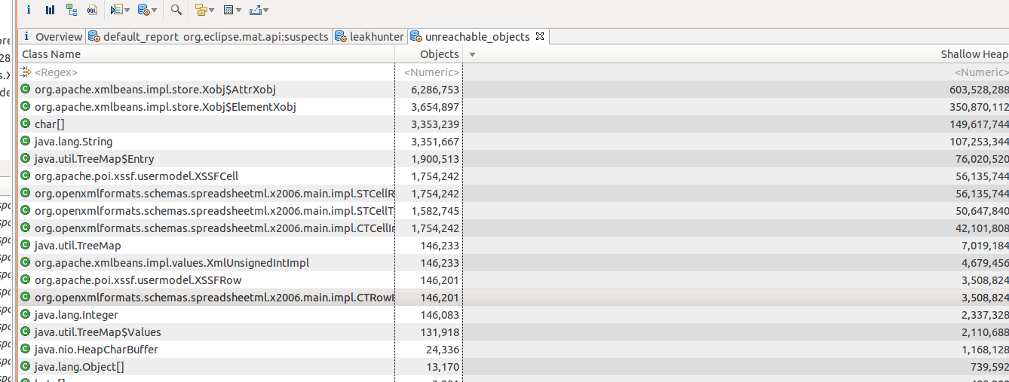Expand the Query Browser dropdown arrow

point(127,11)
